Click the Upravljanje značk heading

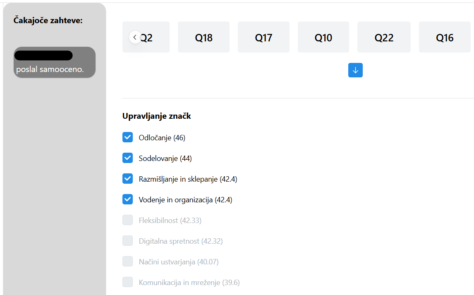[157, 116]
